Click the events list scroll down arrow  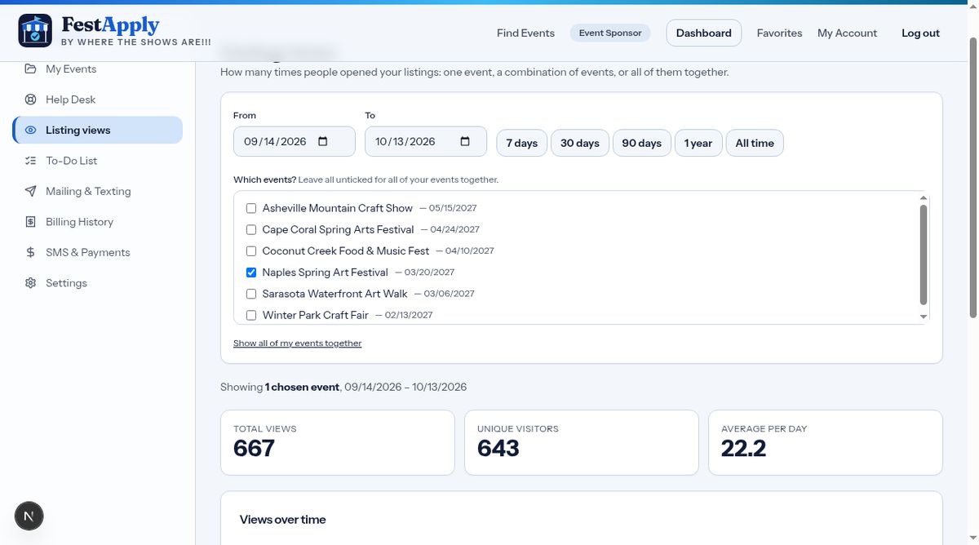tap(924, 317)
